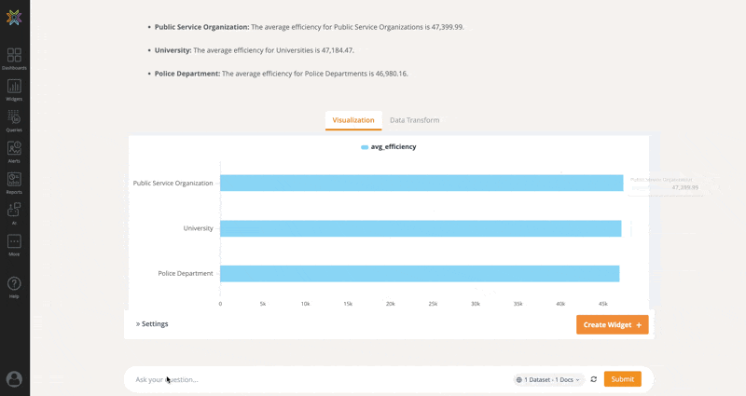Click the app logo at top left
Viewport: 746px width, 396px height.
tap(14, 18)
